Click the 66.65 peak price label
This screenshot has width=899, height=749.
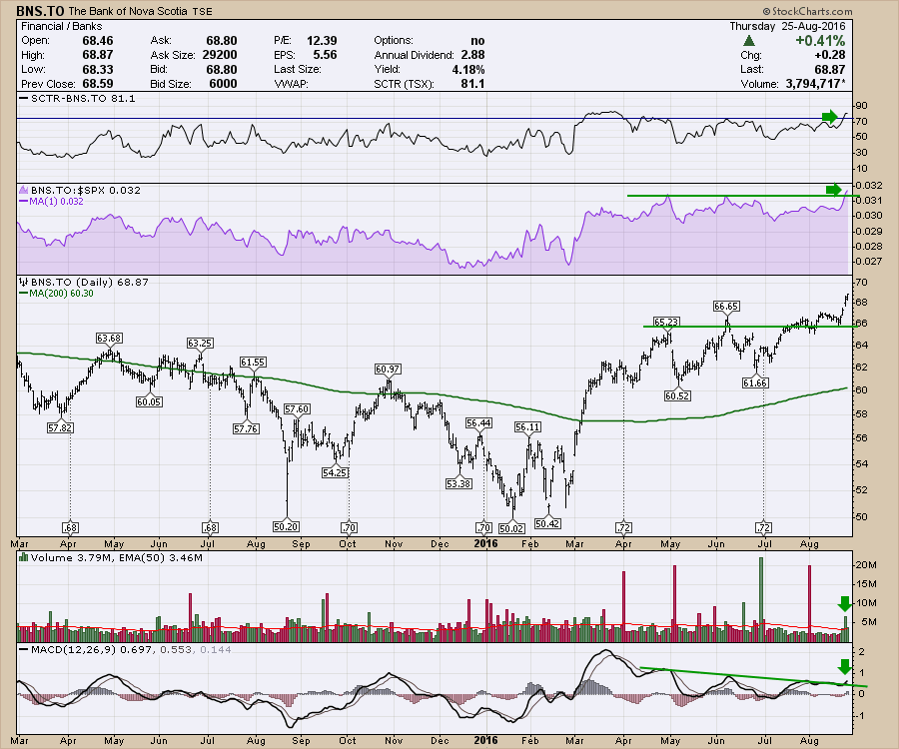click(726, 306)
